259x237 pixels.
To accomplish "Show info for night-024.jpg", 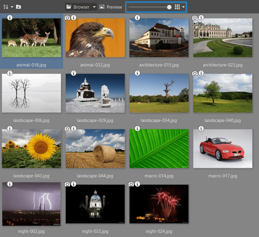I will pyautogui.click(x=137, y=184).
